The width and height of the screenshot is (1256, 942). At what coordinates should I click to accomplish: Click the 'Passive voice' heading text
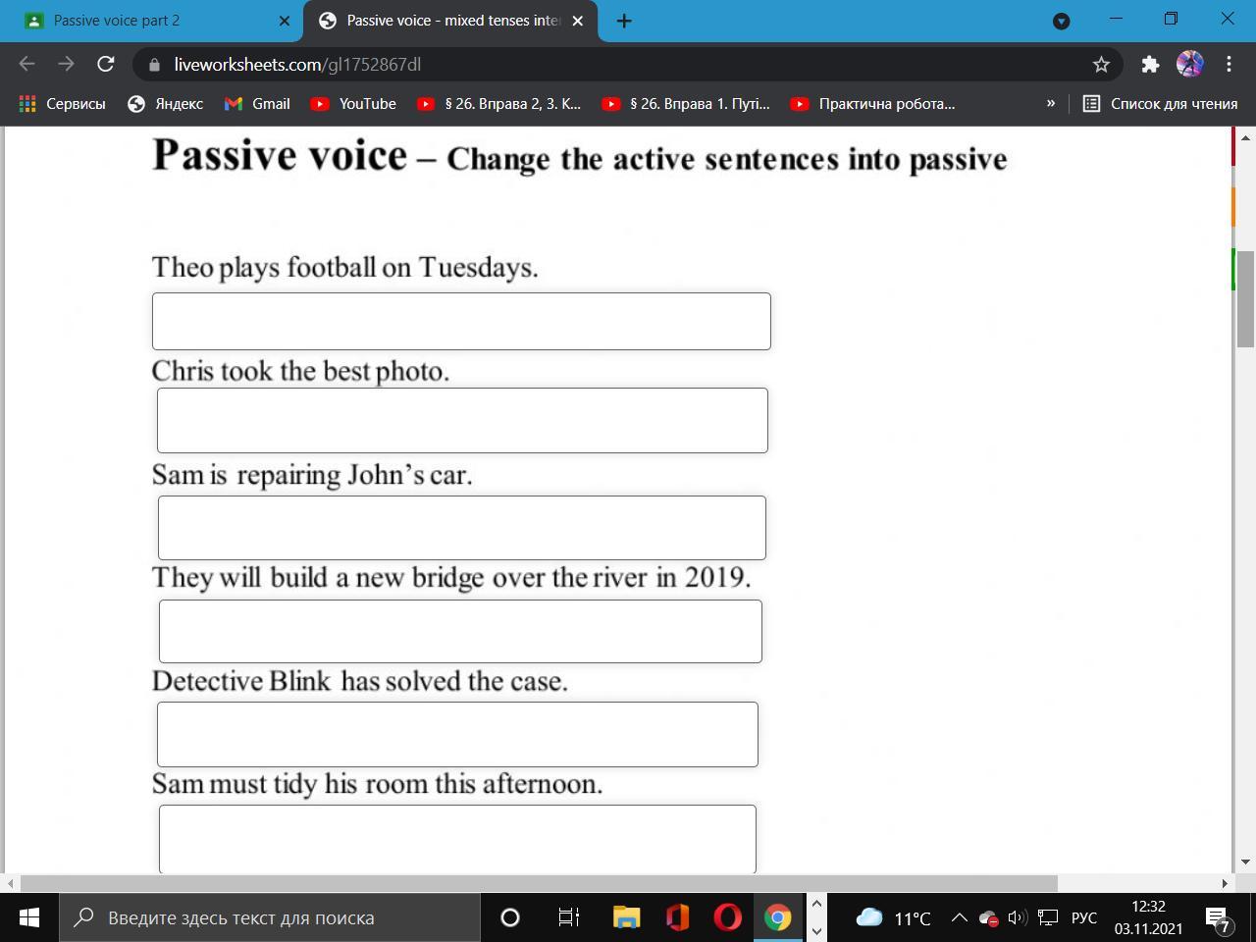tap(280, 155)
